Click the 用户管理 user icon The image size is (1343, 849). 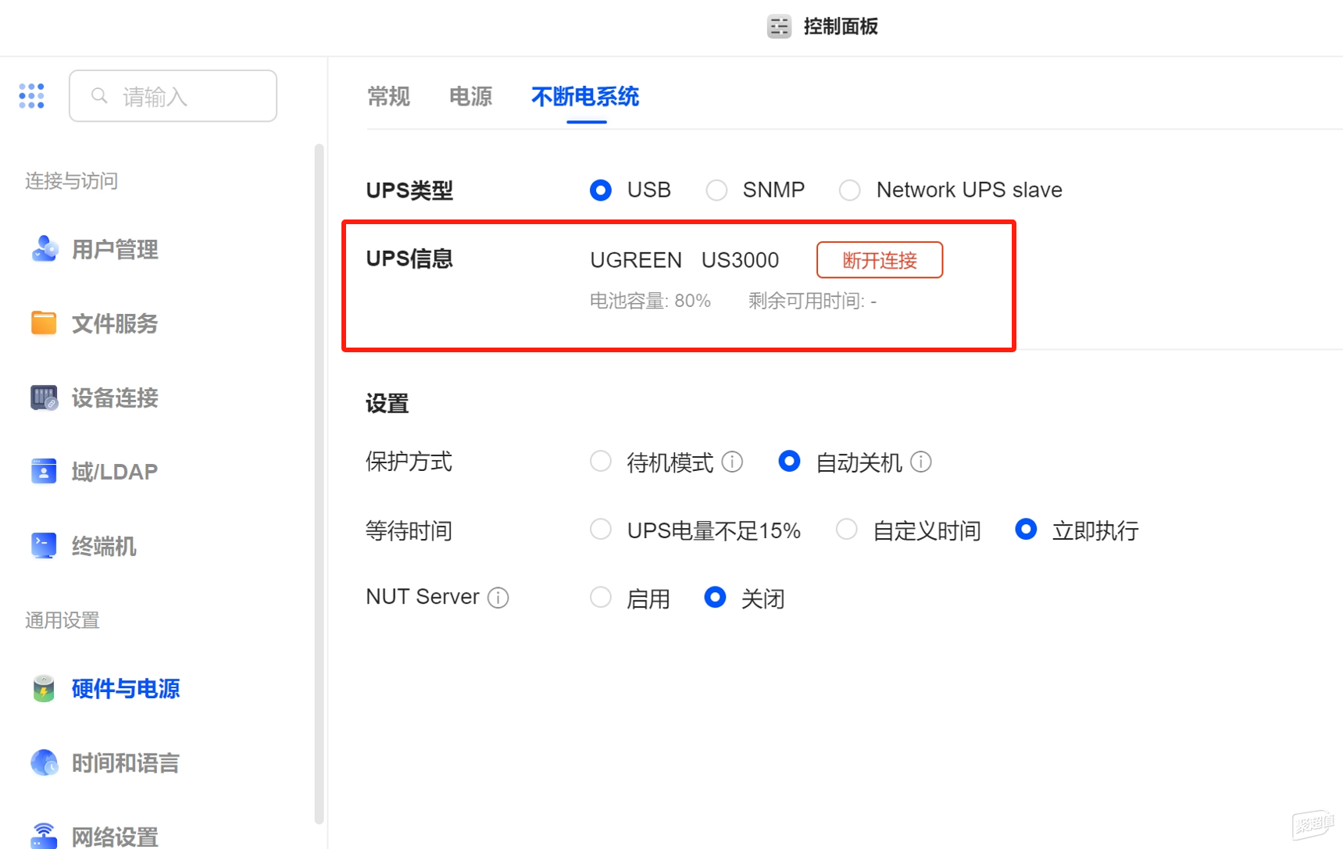tap(45, 249)
